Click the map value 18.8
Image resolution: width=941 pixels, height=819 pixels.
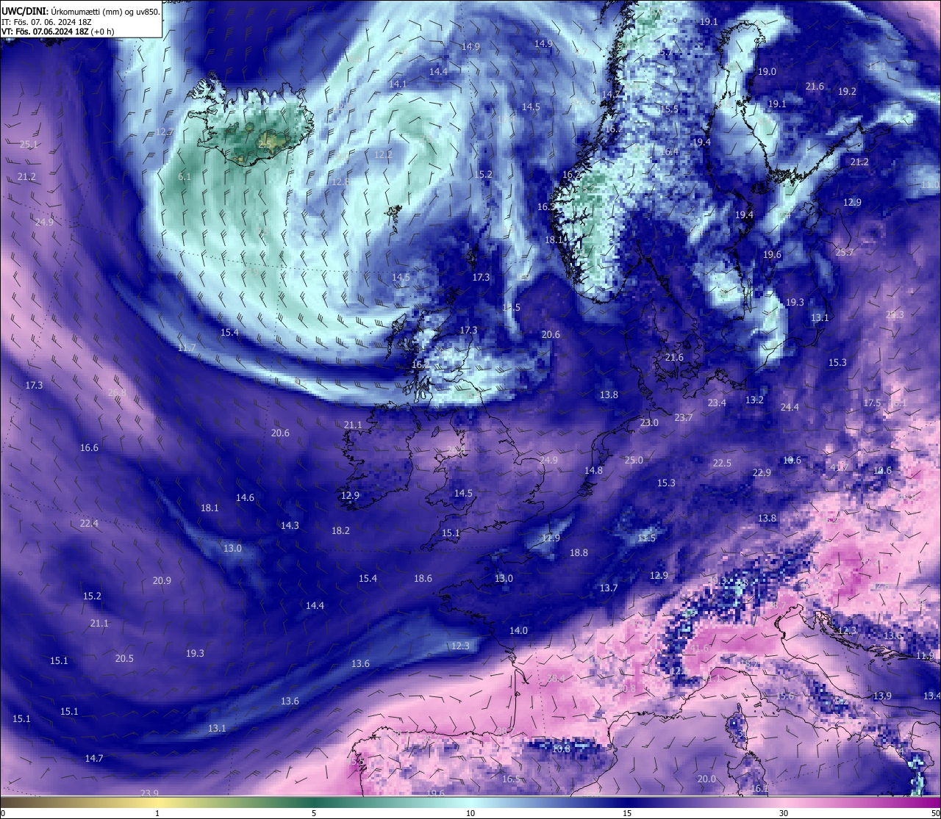pos(579,553)
